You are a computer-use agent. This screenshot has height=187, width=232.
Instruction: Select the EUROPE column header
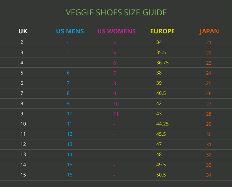pos(162,31)
